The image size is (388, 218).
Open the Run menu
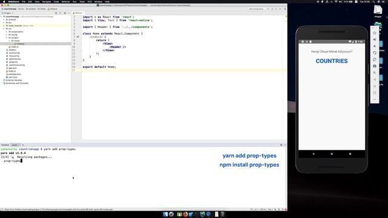[75, 1]
